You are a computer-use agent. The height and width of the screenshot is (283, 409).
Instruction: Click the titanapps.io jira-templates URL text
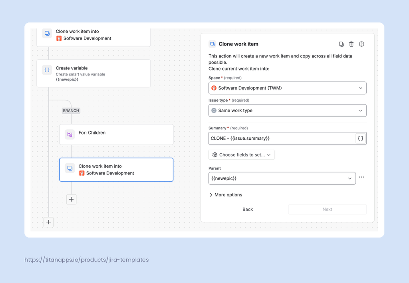(87, 260)
